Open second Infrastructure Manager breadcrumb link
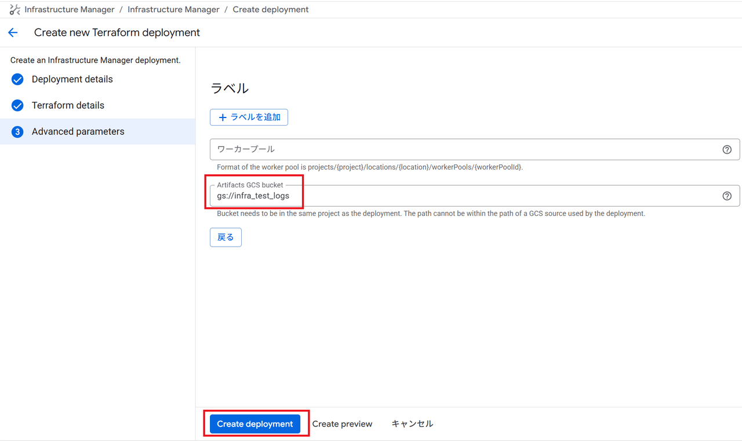Image resolution: width=742 pixels, height=441 pixels. (173, 9)
